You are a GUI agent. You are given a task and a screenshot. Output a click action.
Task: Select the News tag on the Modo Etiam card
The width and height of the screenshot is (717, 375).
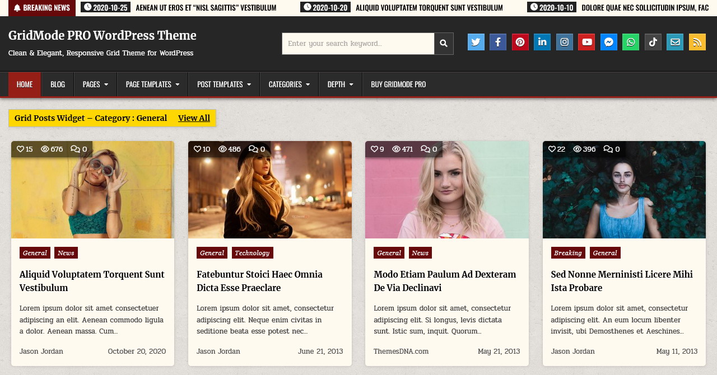(420, 253)
